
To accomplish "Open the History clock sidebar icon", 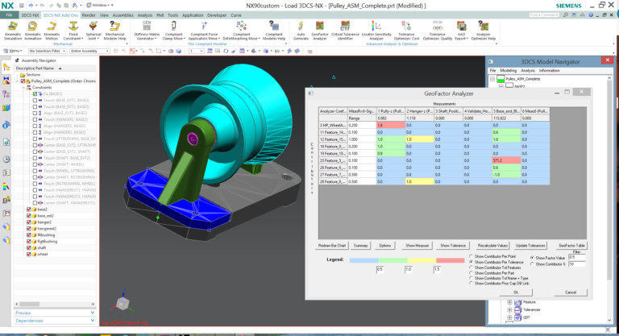I will 6,160.
